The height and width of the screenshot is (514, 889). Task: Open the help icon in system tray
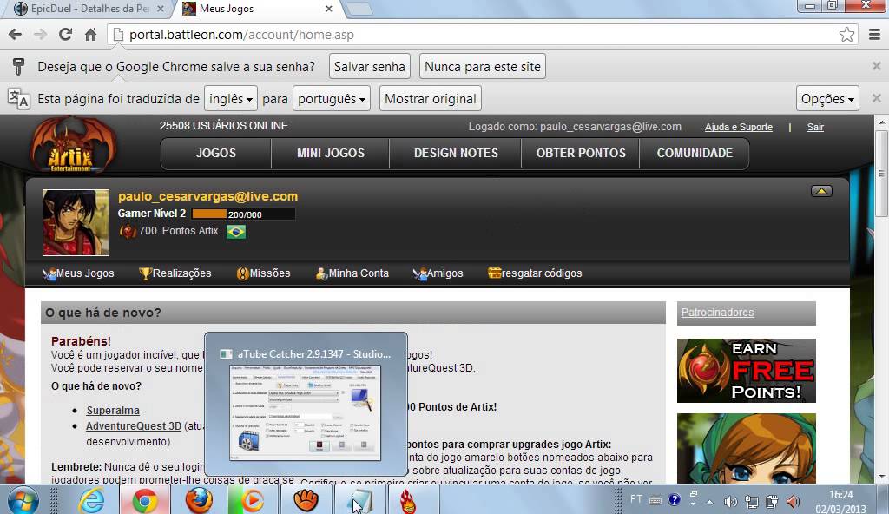(674, 500)
